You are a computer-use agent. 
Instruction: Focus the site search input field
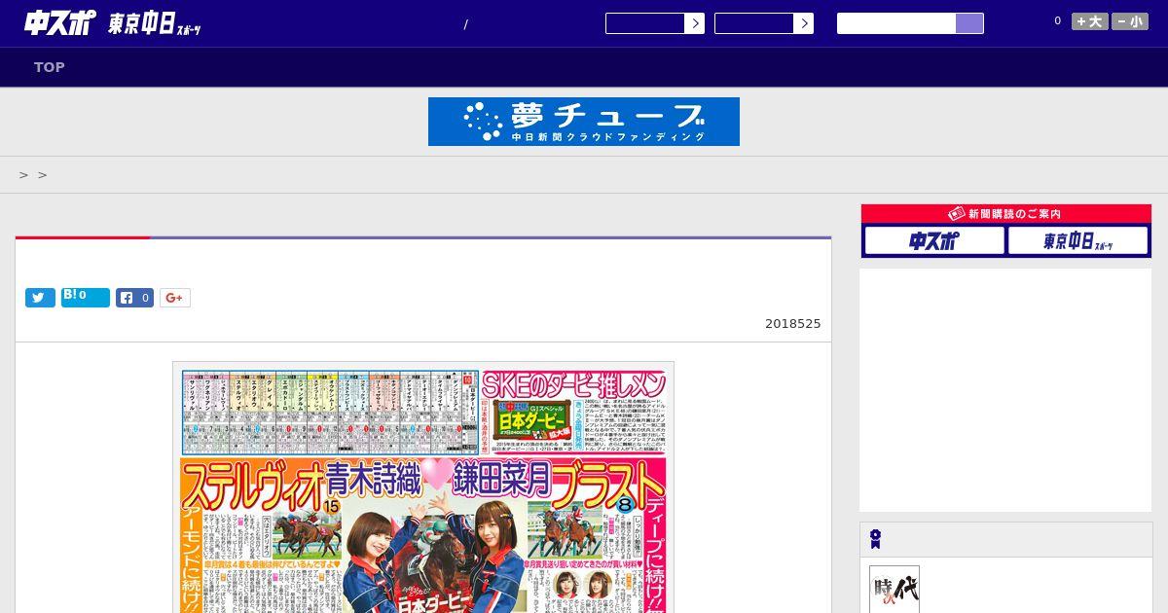click(x=896, y=23)
